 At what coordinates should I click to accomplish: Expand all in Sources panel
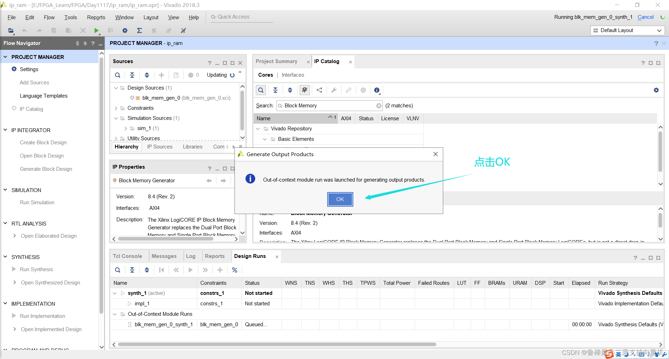147,75
